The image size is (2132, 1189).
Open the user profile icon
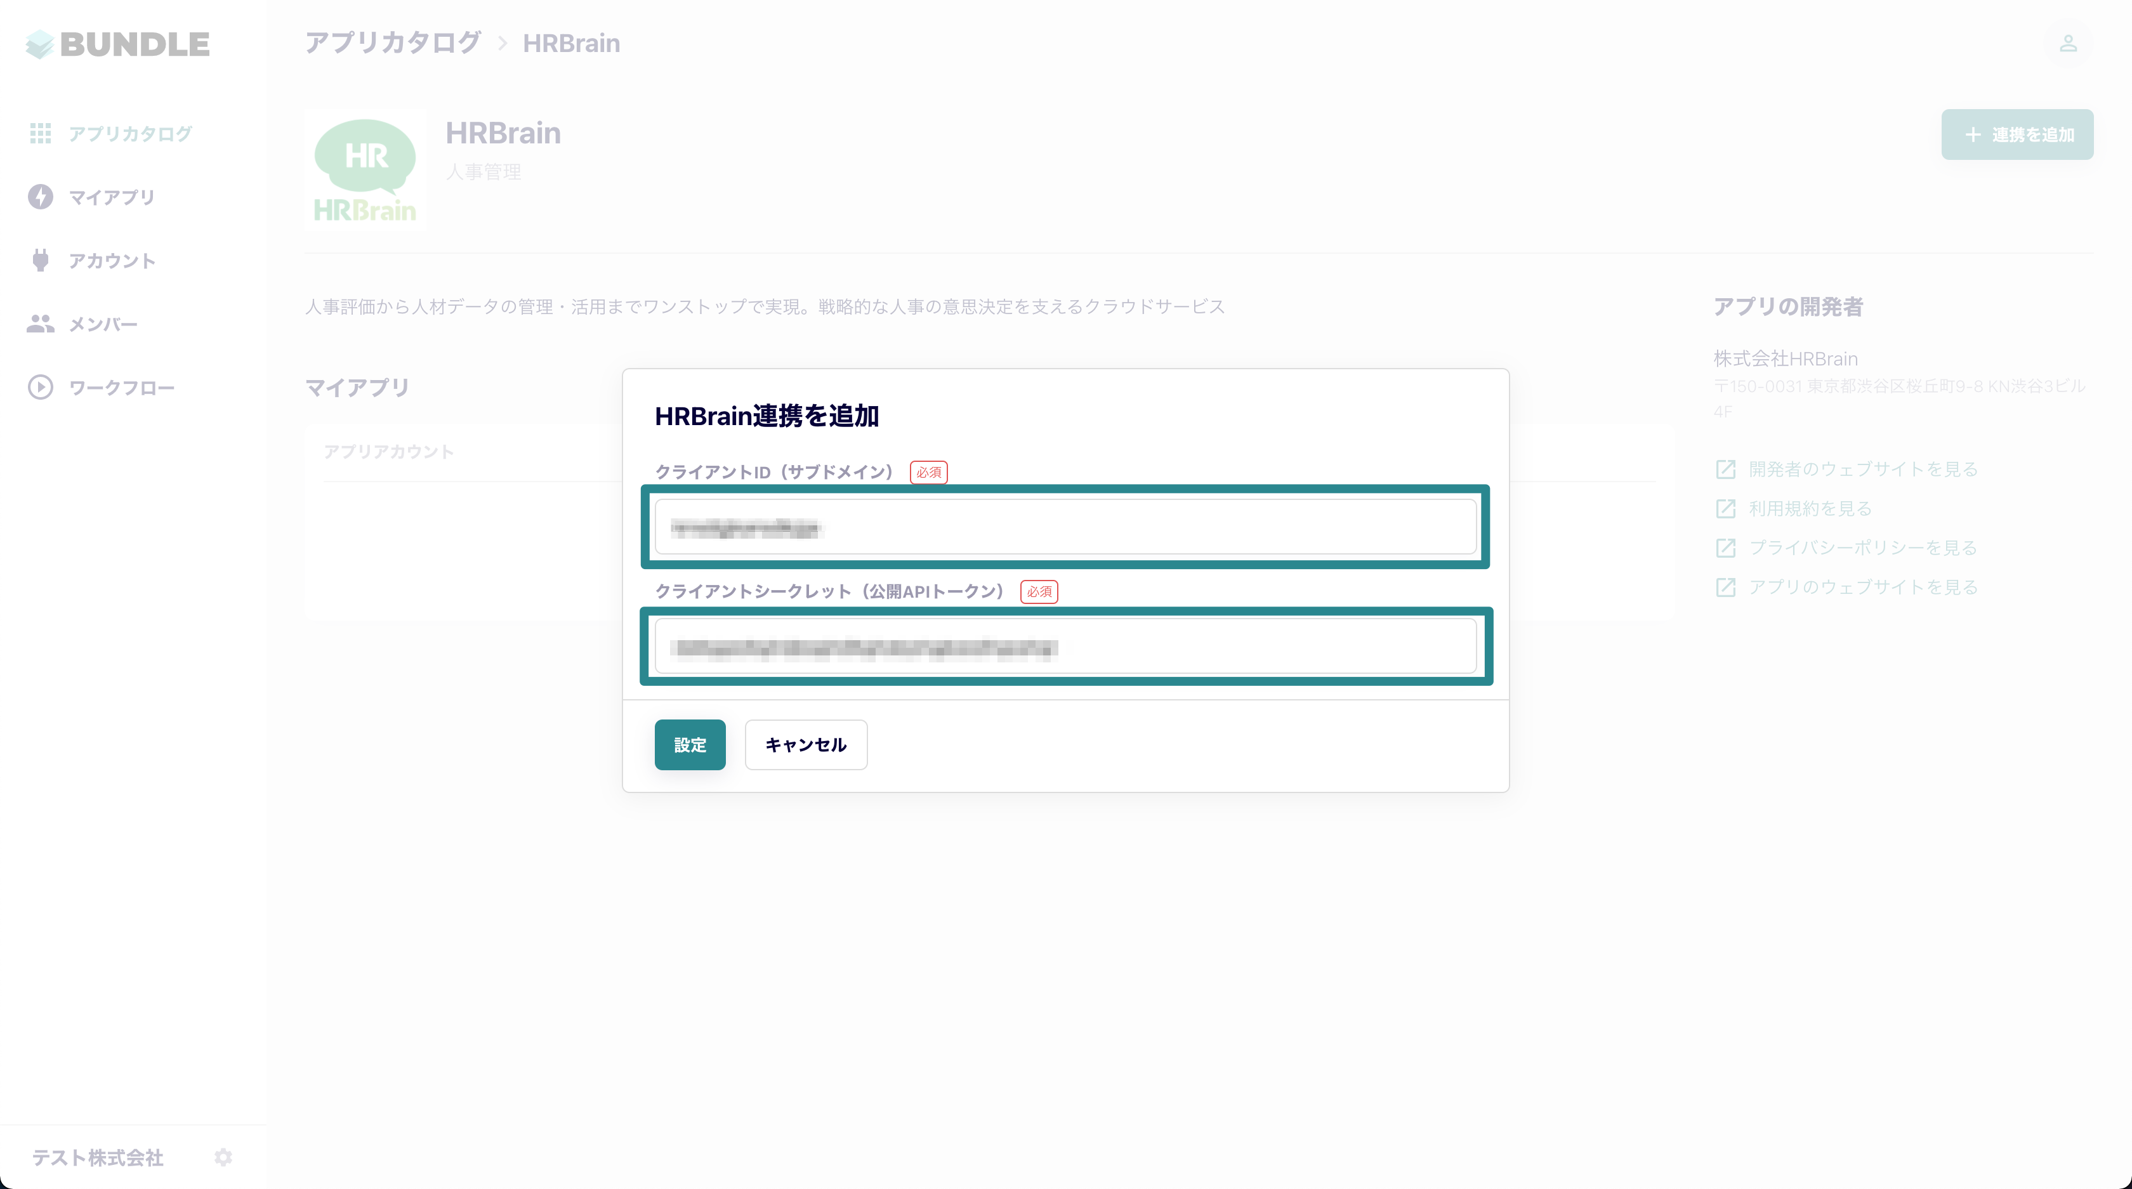[x=2067, y=43]
